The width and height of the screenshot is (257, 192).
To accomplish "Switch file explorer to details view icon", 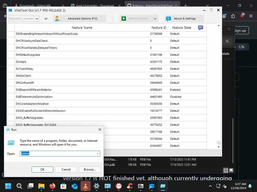I will point(226,170).
